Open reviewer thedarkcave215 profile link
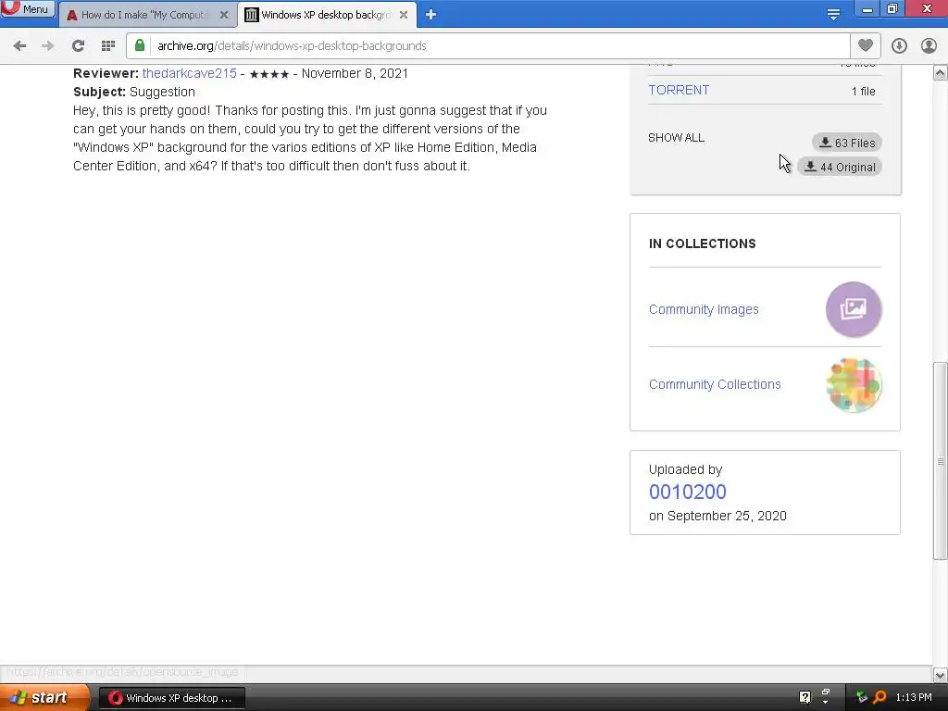 [189, 73]
